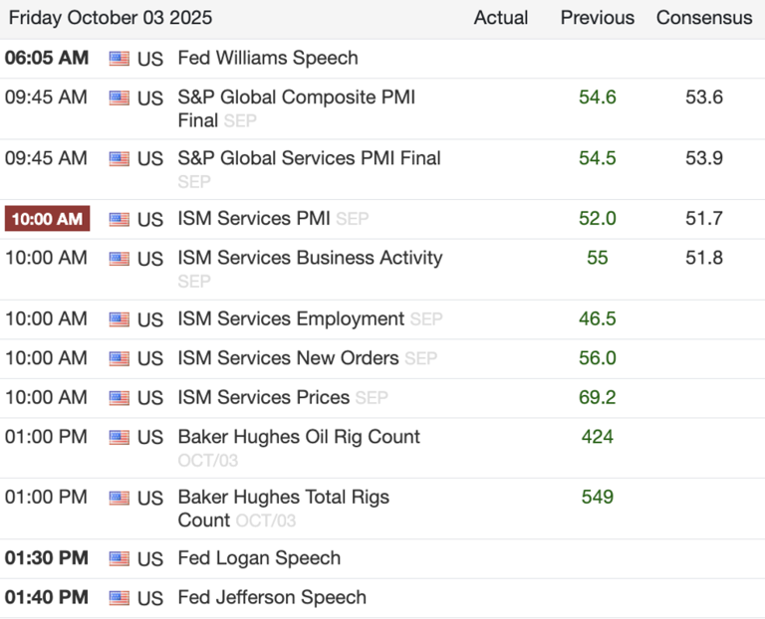The height and width of the screenshot is (619, 765).
Task: Click the Friday October 03 2025 date heading
Action: [x=111, y=18]
